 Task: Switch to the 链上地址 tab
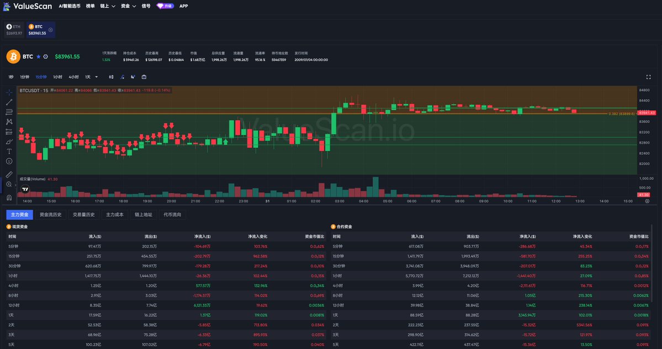144,214
